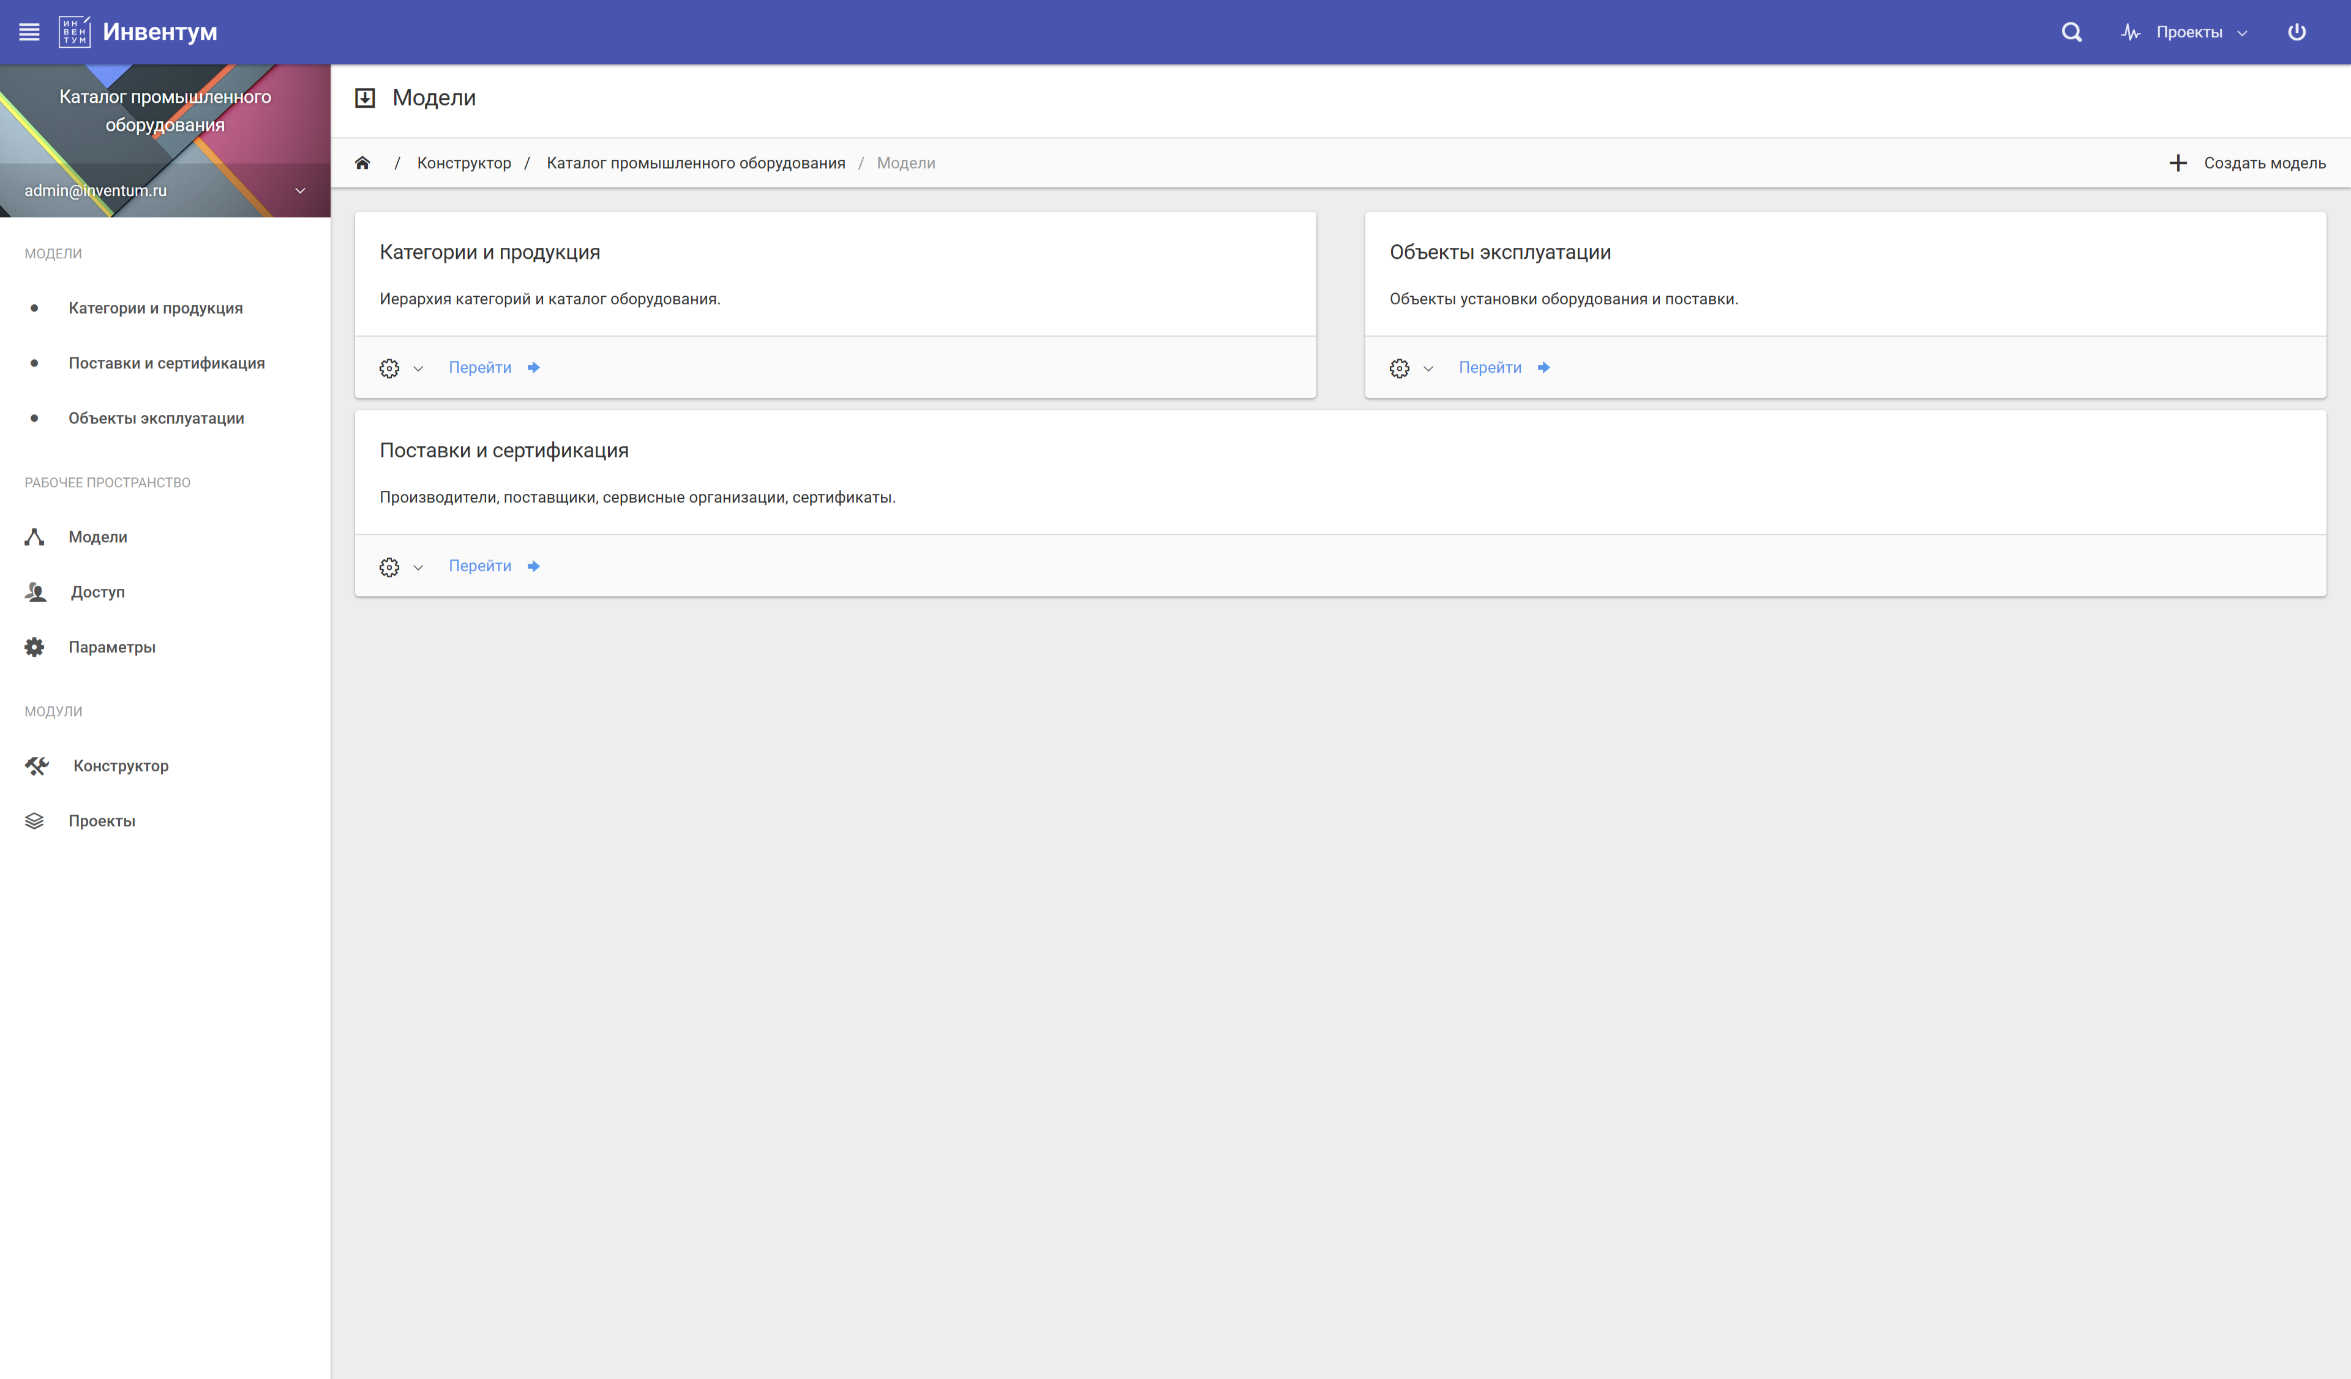The height and width of the screenshot is (1379, 2351).
Task: Click Создать модель button
Action: pos(2246,163)
